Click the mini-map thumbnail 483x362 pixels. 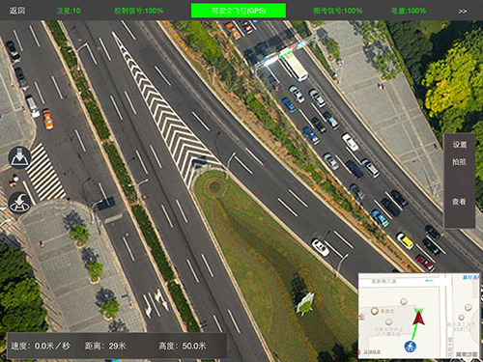[419, 316]
